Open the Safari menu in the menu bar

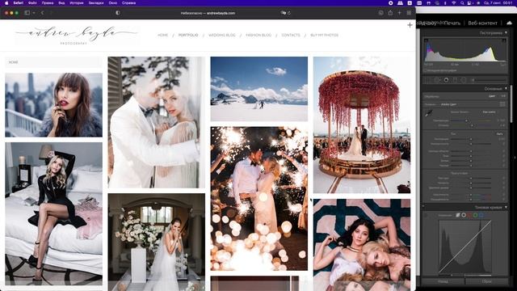click(x=18, y=3)
